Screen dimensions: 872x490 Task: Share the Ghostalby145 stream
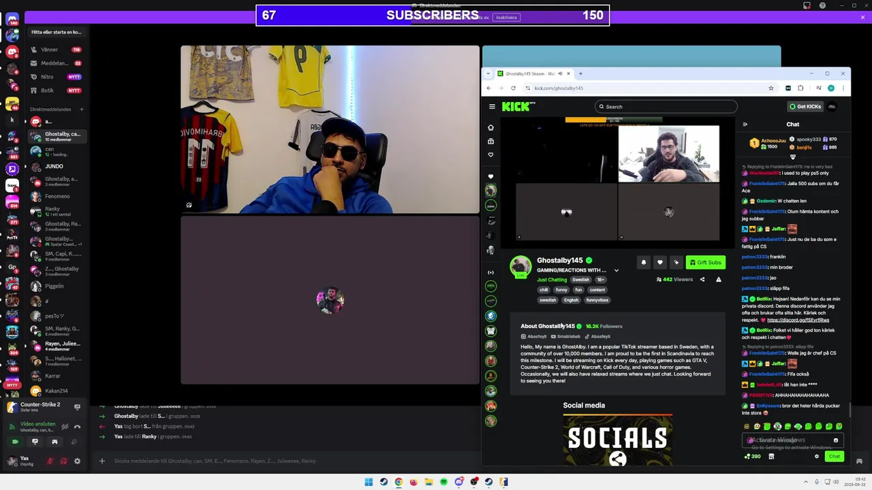coord(702,279)
